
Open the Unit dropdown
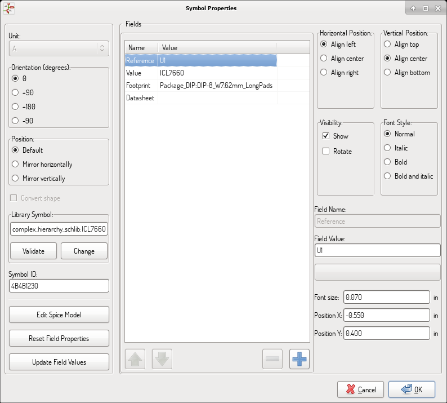(x=59, y=49)
